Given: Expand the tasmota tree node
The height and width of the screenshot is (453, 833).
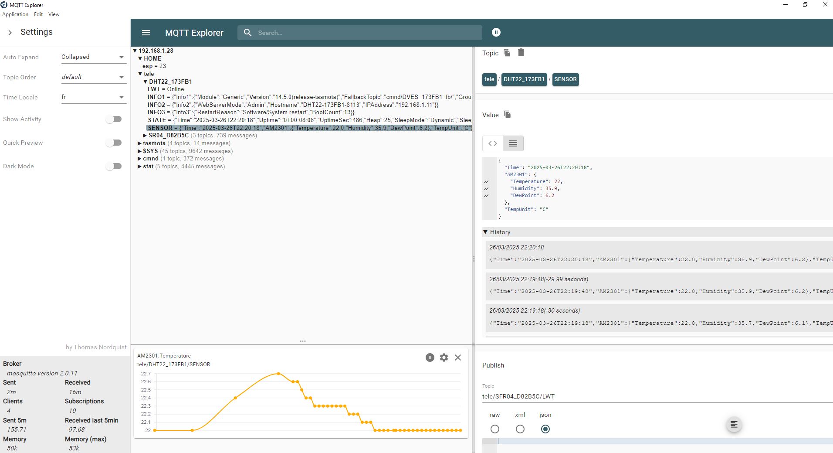Looking at the screenshot, I should click(x=140, y=143).
